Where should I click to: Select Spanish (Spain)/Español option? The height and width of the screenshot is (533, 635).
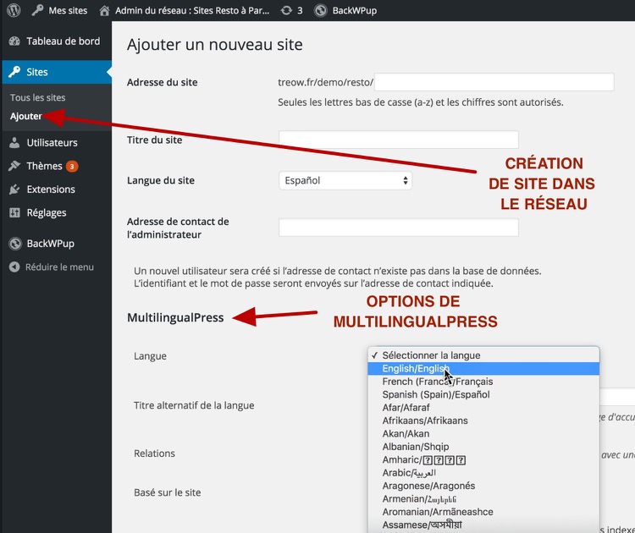(483, 394)
